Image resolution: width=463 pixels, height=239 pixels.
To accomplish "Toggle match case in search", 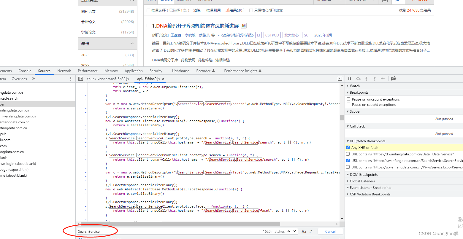I will [304, 232].
